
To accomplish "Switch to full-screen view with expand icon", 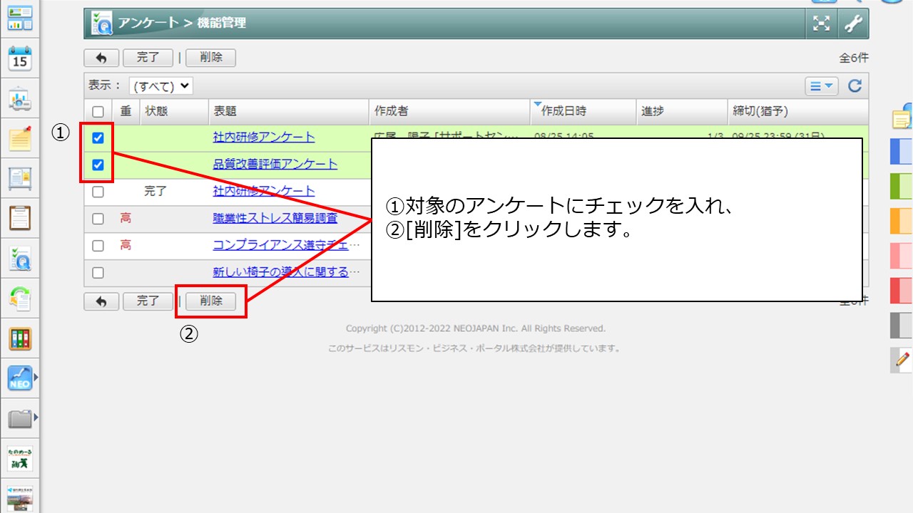I will [x=822, y=24].
